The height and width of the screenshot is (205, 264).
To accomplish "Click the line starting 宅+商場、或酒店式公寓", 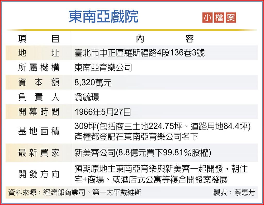I will coord(151,179).
